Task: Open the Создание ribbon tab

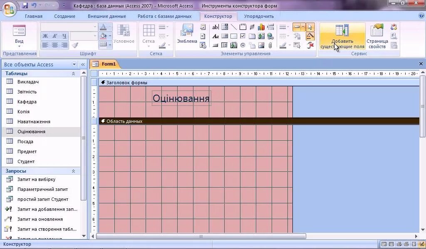Action: point(64,16)
